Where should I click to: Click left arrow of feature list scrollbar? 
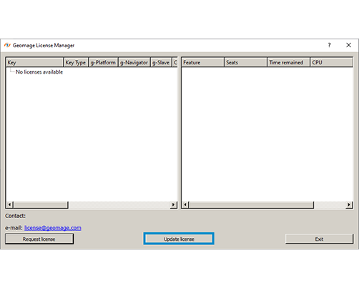185,204
